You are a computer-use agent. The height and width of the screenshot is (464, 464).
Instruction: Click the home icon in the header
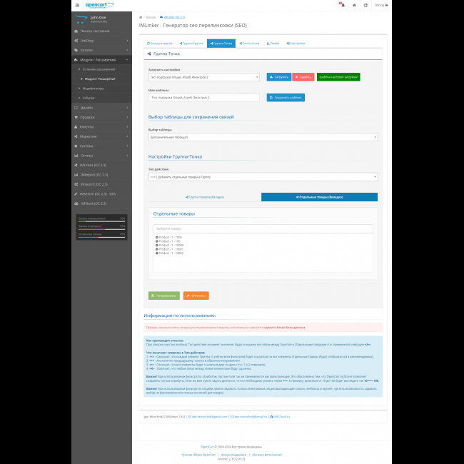(353, 5)
